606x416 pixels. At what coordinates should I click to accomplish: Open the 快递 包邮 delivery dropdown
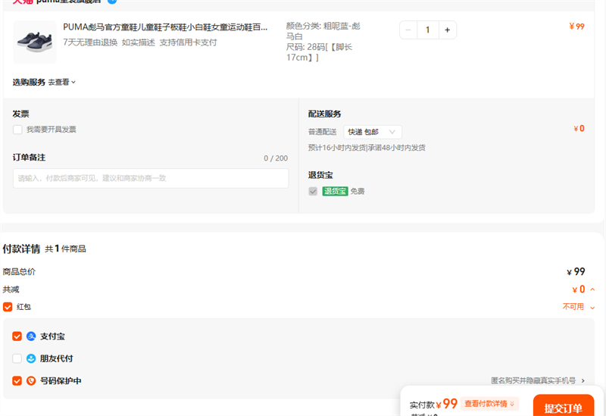point(373,132)
